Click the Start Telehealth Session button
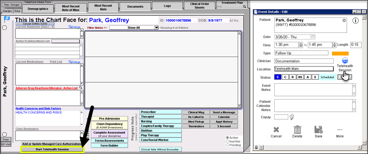Image resolution: width=368 pixels, height=154 pixels. click(52, 149)
